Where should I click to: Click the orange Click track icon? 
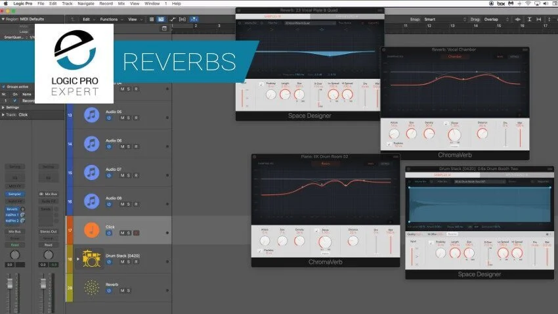tap(91, 230)
